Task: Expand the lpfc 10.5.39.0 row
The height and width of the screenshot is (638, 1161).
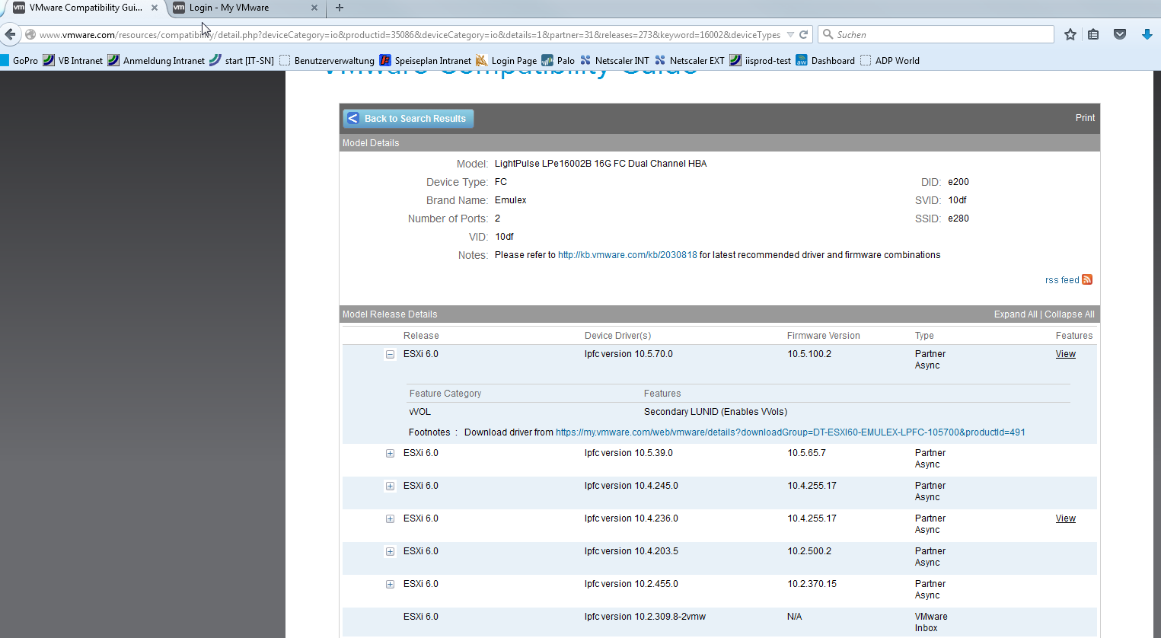Action: point(390,453)
